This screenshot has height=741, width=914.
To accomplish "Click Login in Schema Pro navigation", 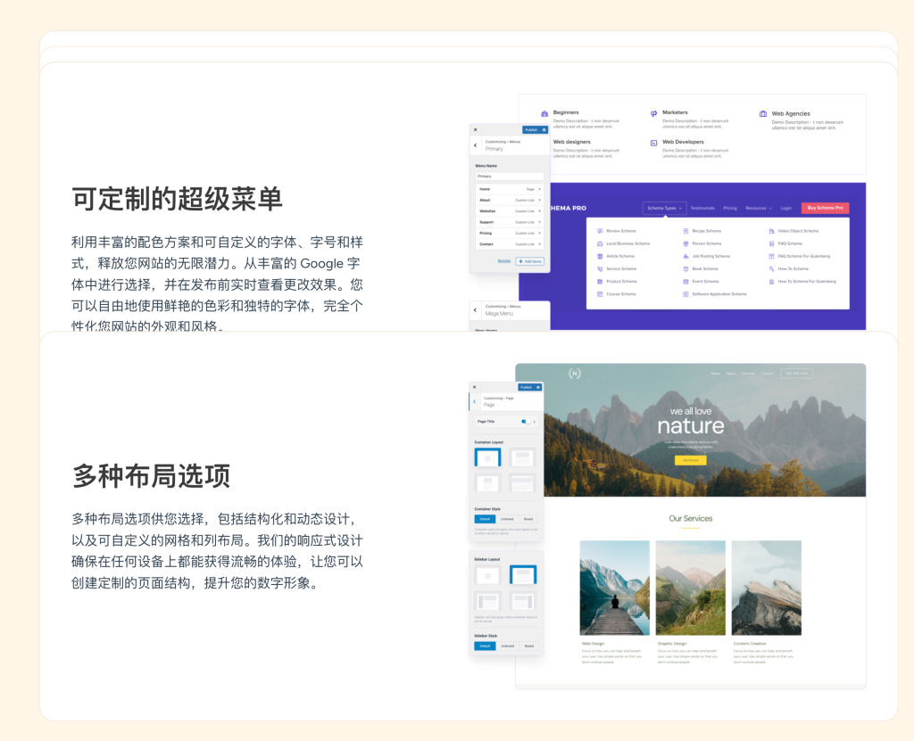I will coord(786,208).
